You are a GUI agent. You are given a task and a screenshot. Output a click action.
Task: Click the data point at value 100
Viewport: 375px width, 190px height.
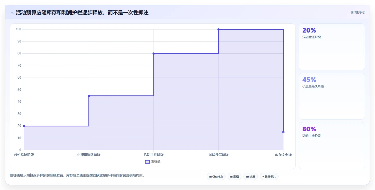click(x=218, y=30)
